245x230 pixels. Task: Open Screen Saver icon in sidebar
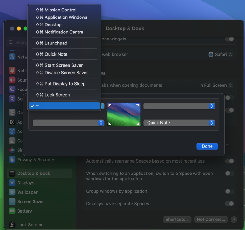pos(12,202)
